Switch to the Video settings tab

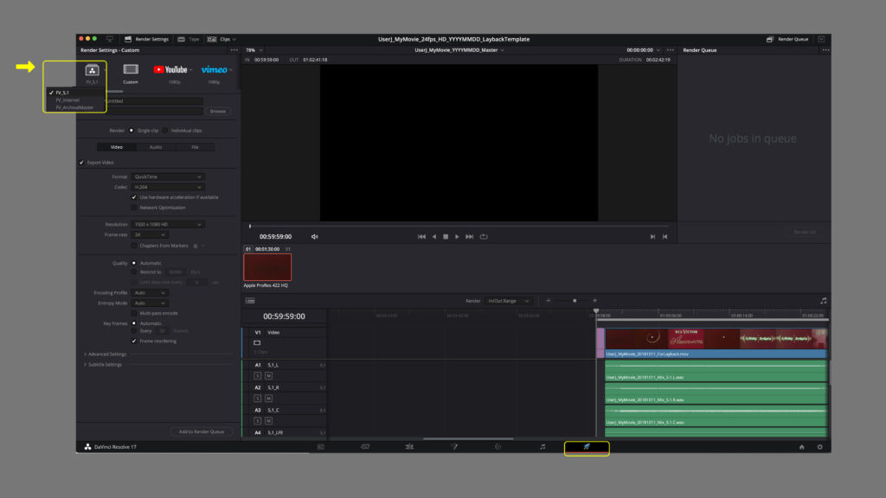pos(117,147)
